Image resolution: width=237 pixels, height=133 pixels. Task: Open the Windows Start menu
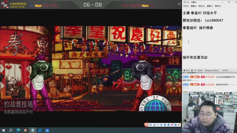tap(4, 130)
